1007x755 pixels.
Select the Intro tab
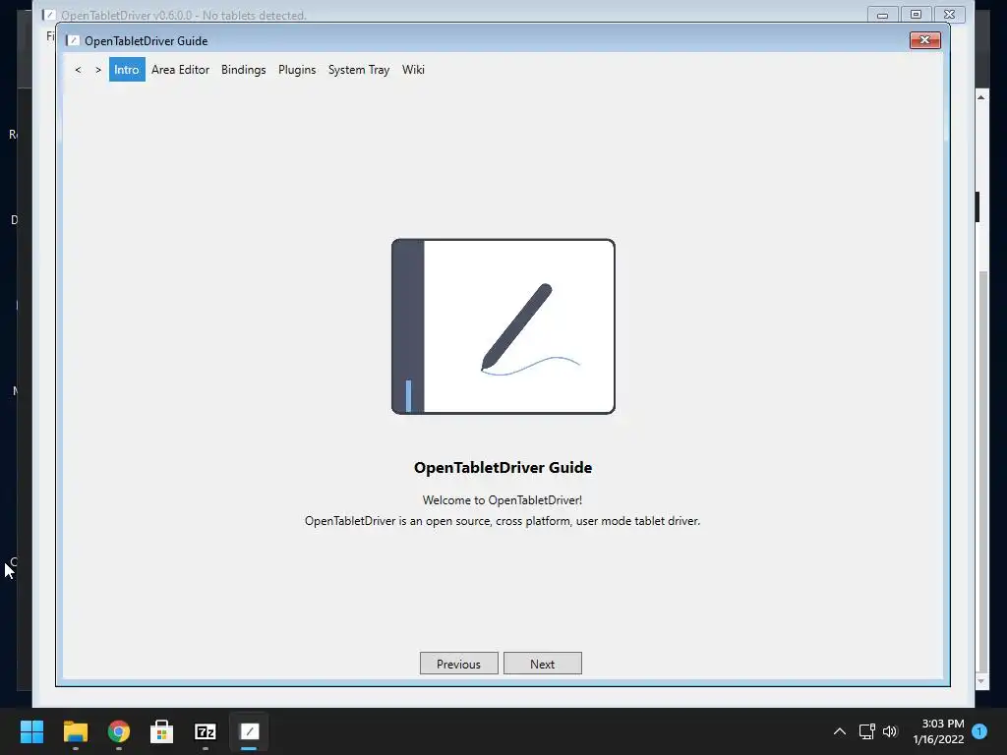point(127,70)
